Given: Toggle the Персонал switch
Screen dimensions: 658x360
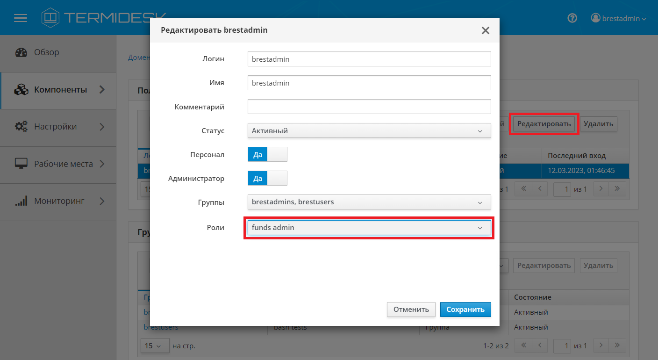Looking at the screenshot, I should (267, 154).
